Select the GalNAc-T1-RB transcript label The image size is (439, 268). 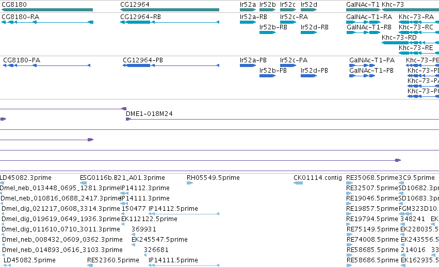[369, 27]
